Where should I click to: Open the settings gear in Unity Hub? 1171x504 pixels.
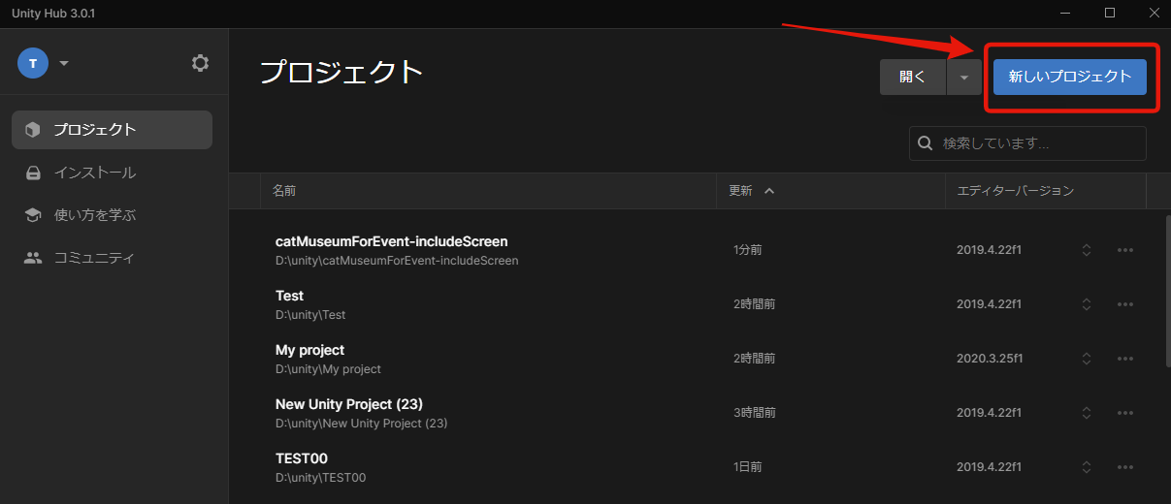[200, 63]
